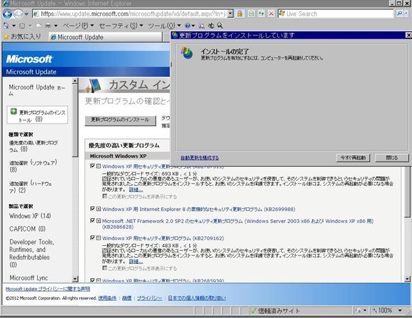Open 追加選択 (ソフトウェア) (8) in sidebar
The height and width of the screenshot is (318, 412).
33,166
